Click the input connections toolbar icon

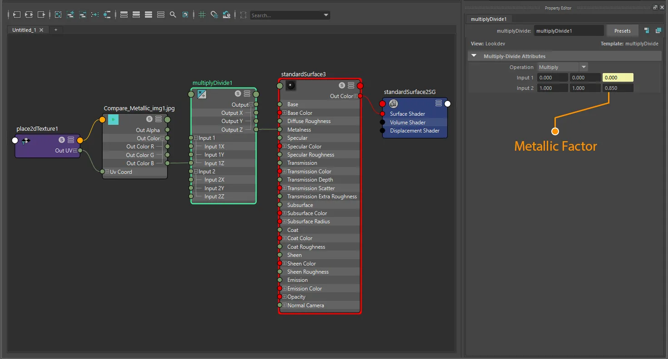coord(16,15)
